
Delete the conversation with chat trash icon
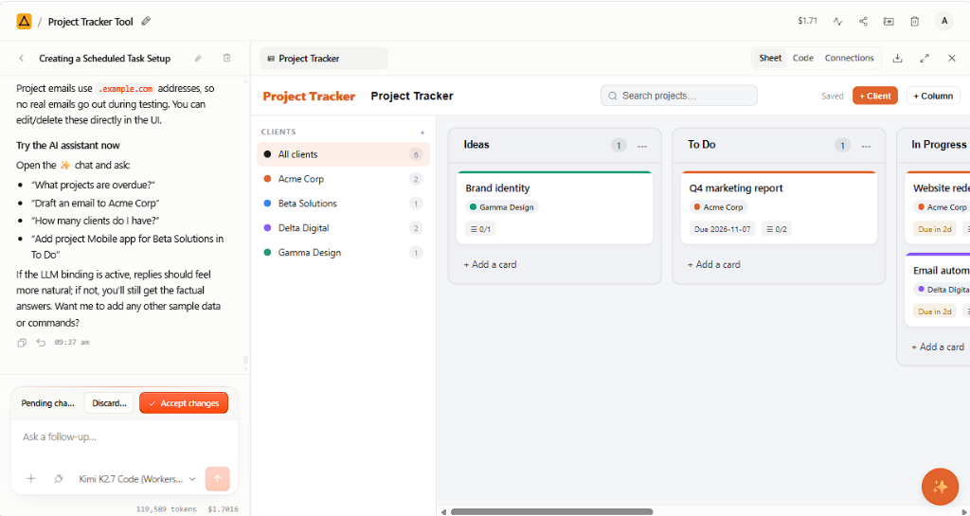tap(227, 58)
